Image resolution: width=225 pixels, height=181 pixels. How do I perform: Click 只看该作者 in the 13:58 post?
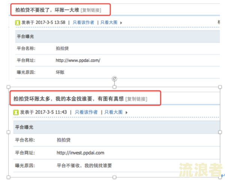83,22
